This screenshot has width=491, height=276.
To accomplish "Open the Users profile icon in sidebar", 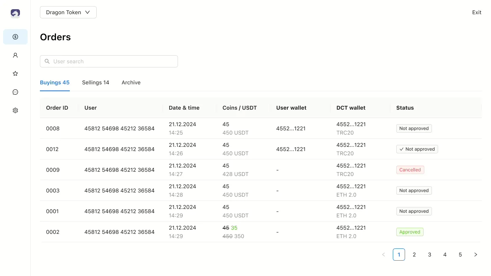I will tap(15, 55).
